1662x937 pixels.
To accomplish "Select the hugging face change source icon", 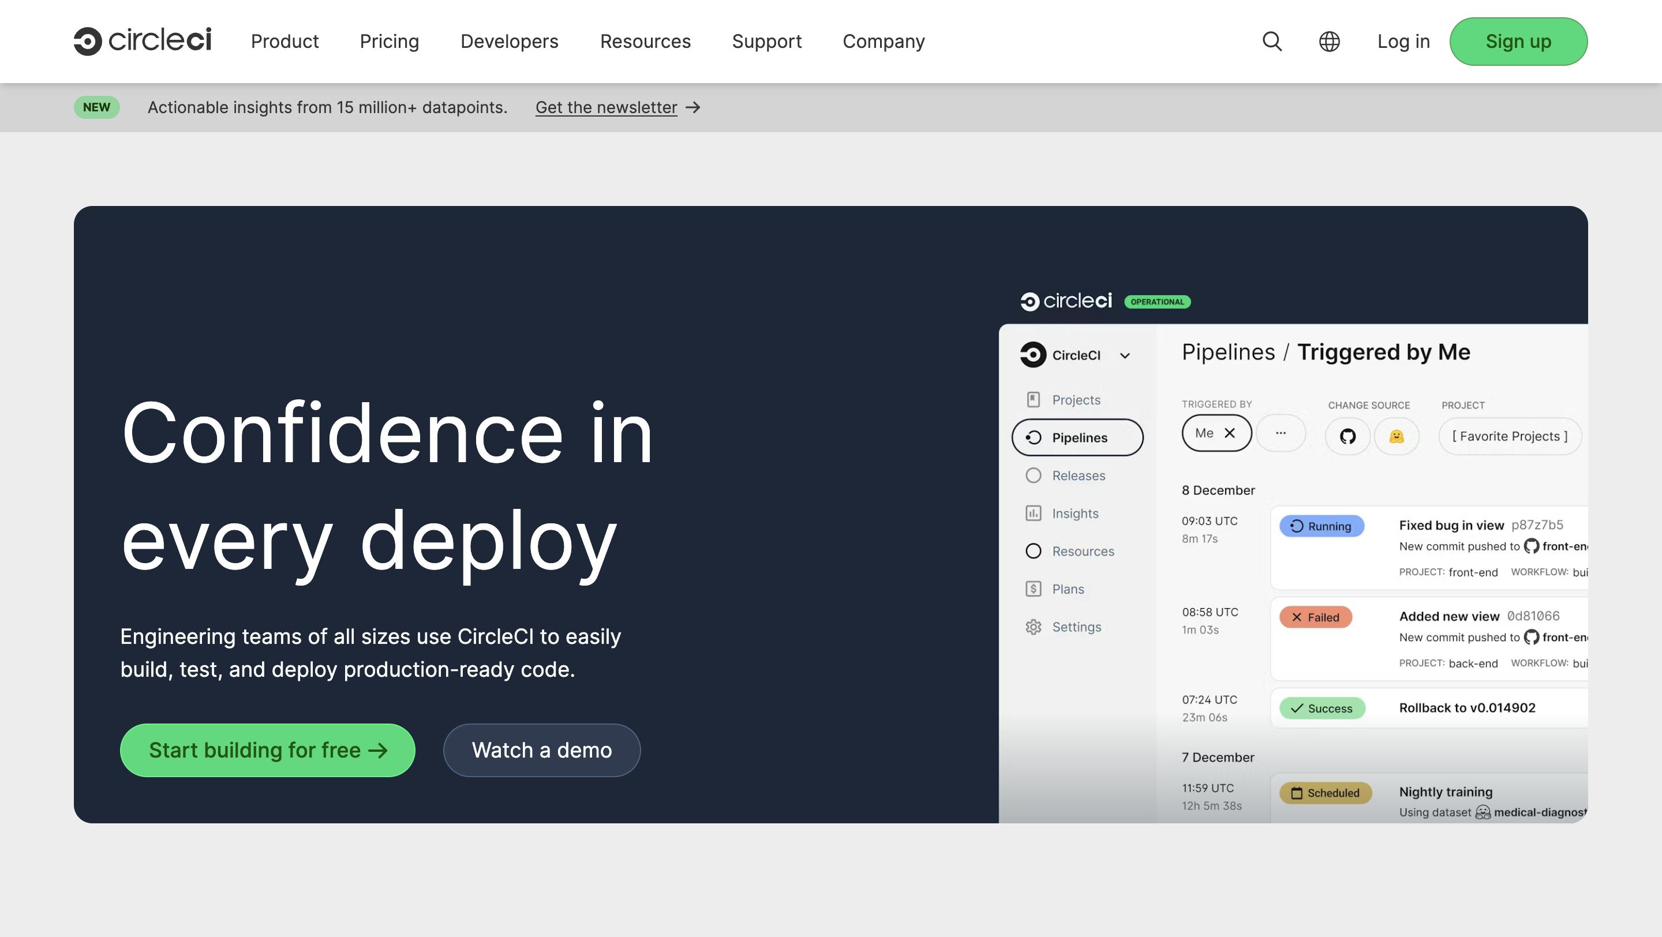I will [1396, 437].
